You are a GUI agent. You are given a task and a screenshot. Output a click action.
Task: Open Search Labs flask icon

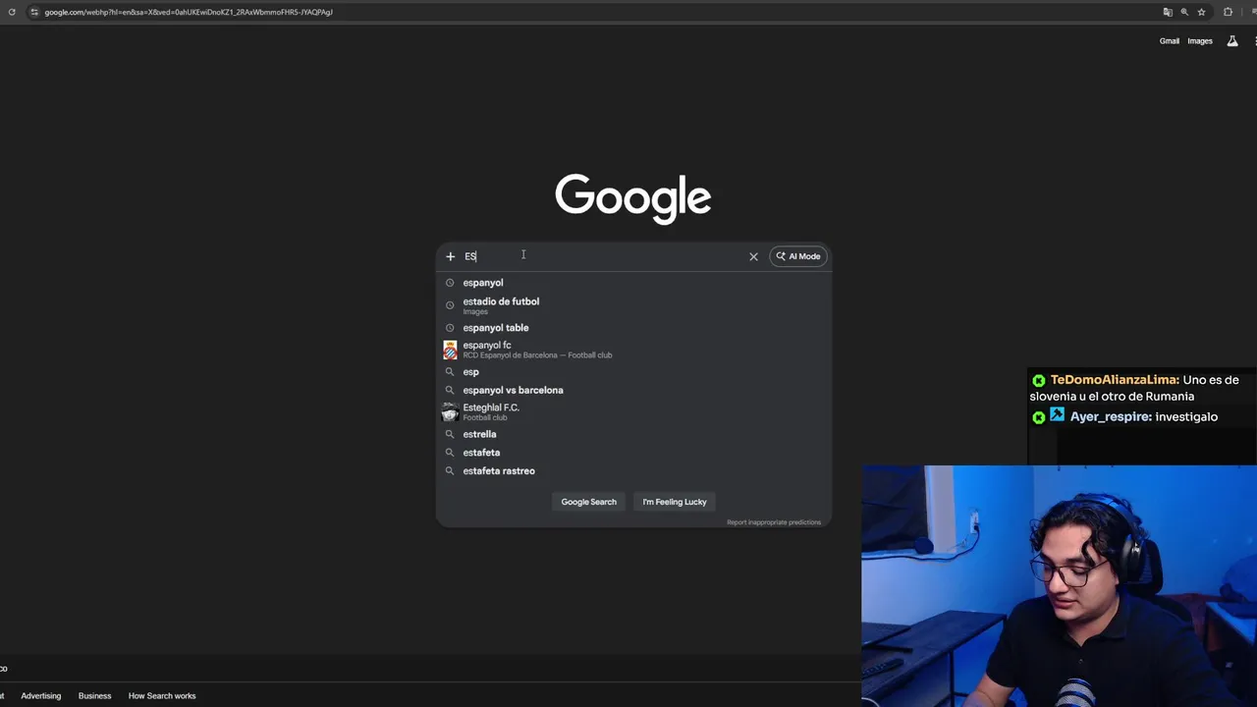(1232, 41)
